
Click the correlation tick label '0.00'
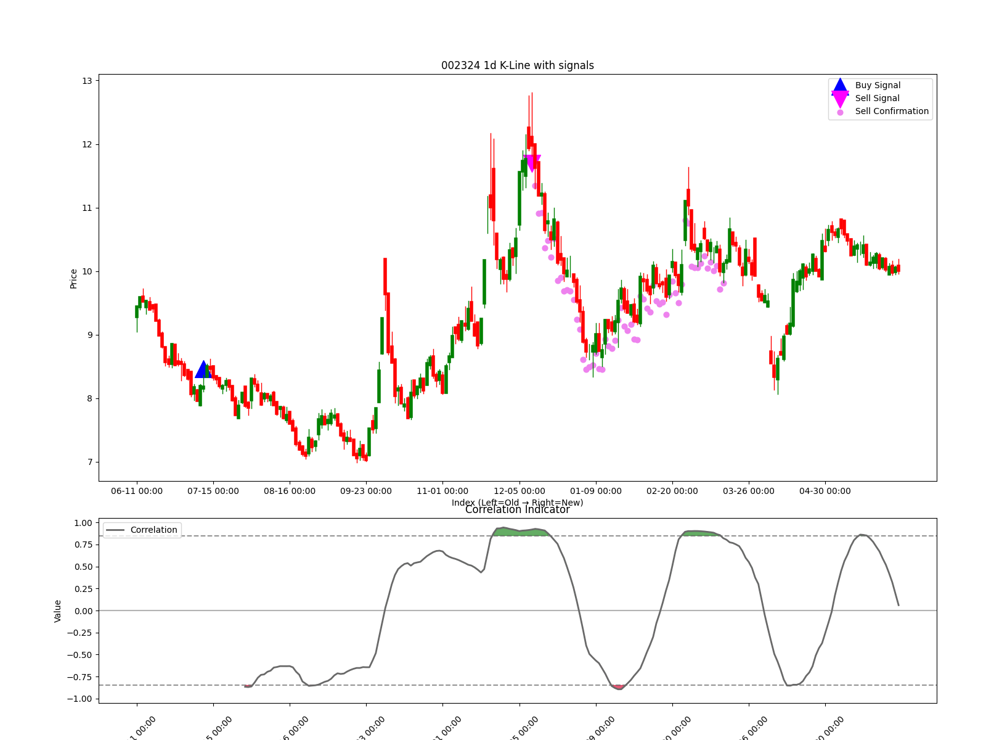pos(83,610)
